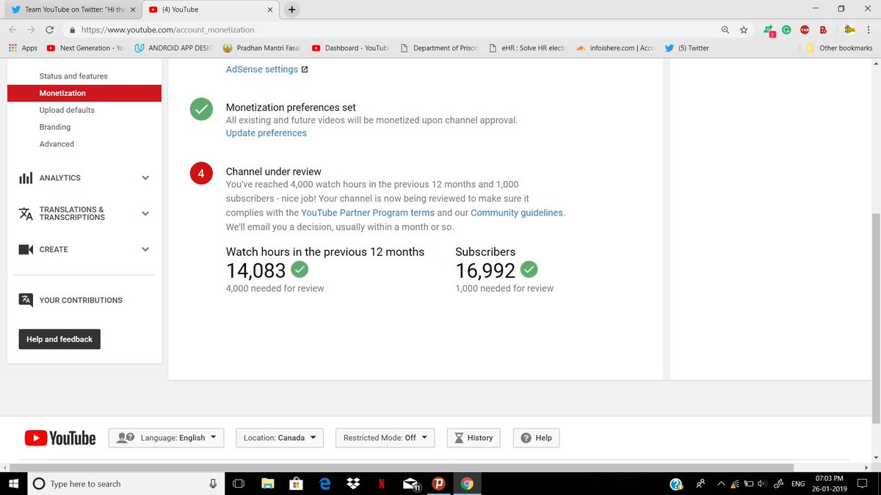Viewport: 881px width, 495px height.
Task: Click Type here to search box
Action: click(x=125, y=483)
